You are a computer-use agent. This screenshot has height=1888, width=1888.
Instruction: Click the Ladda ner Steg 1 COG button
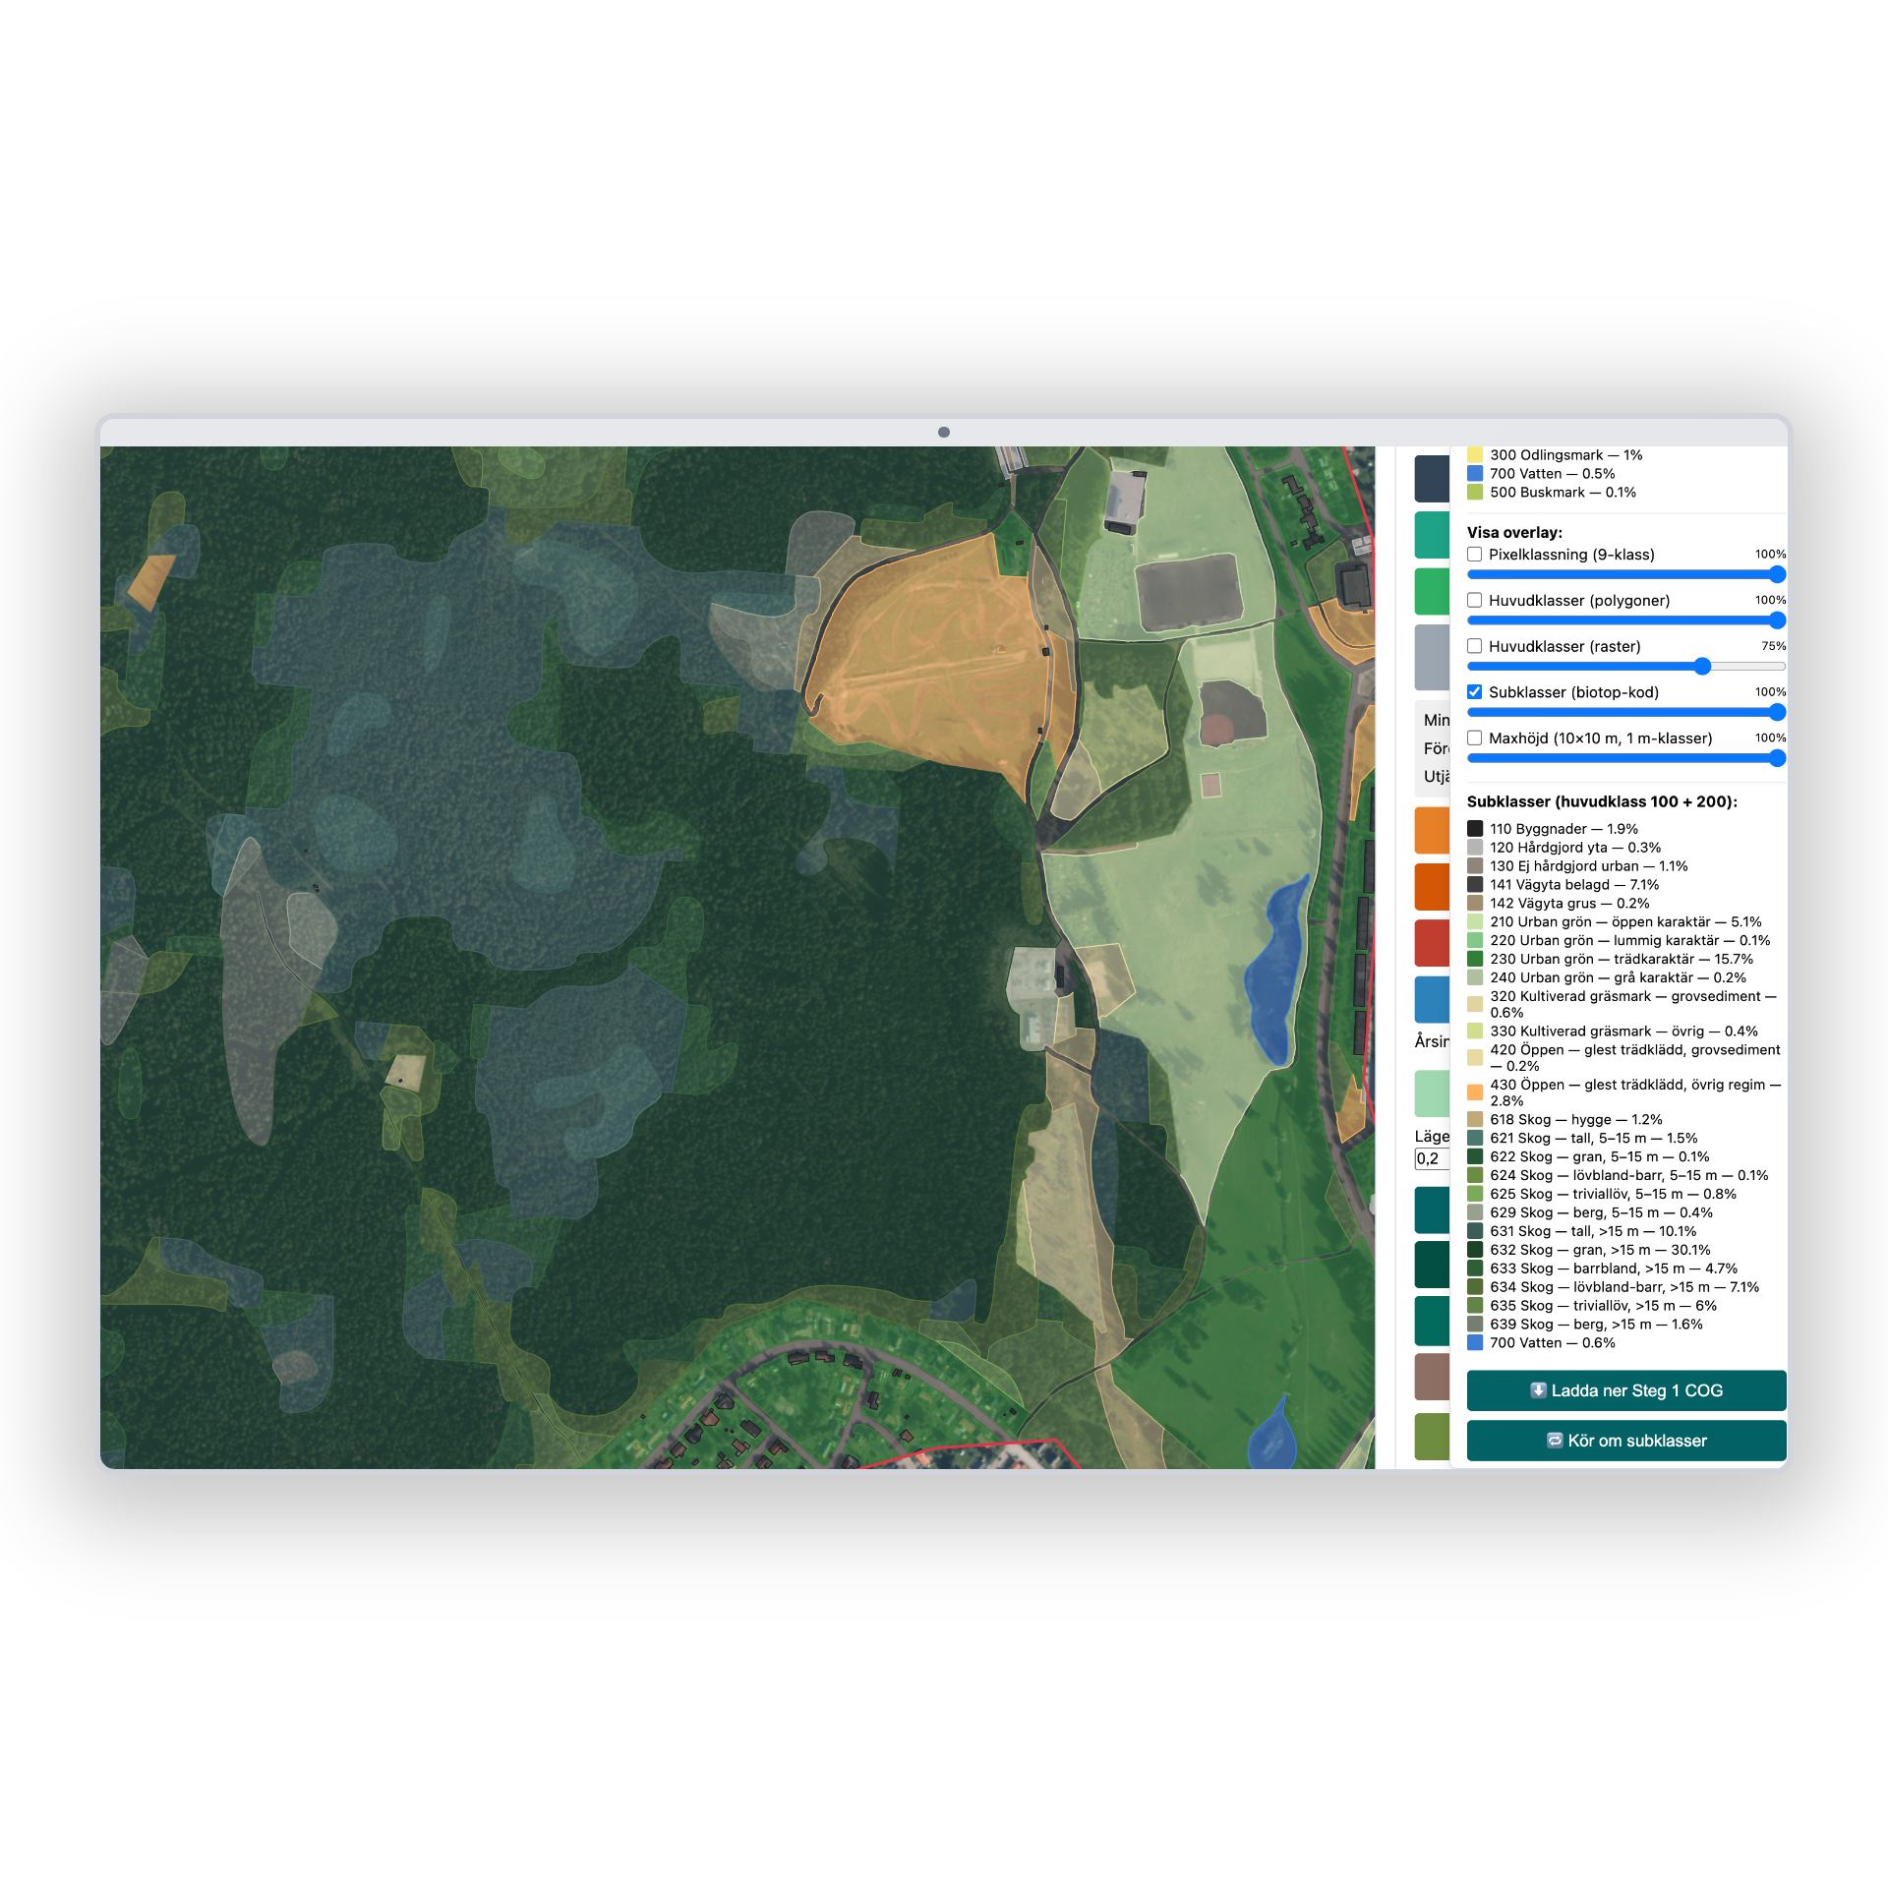[x=1626, y=1390]
